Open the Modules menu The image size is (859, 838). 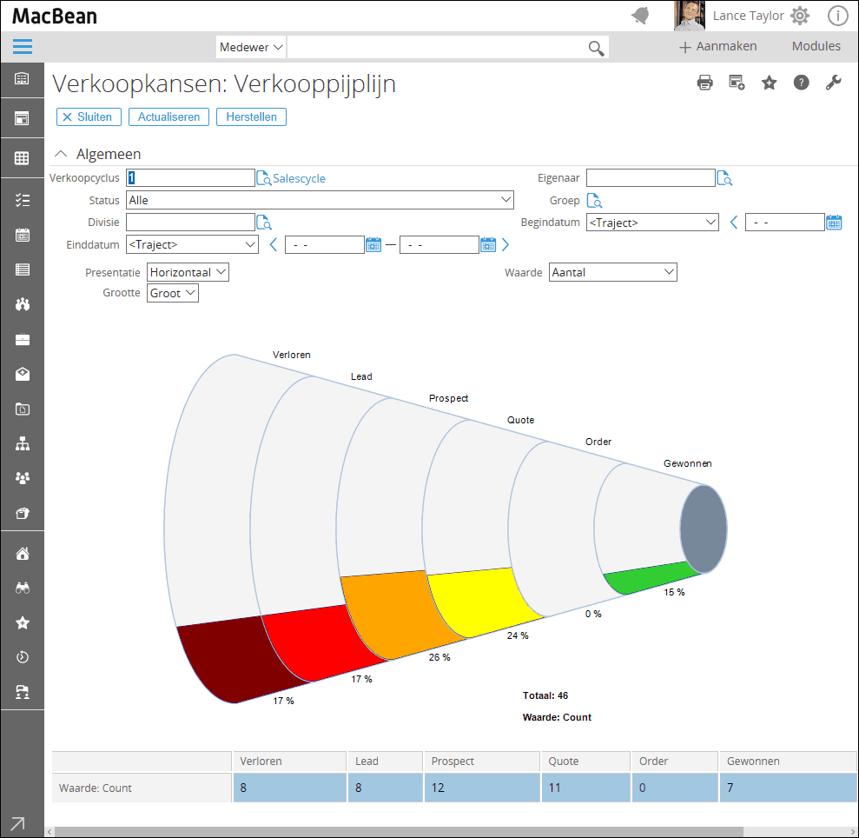pyautogui.click(x=816, y=46)
